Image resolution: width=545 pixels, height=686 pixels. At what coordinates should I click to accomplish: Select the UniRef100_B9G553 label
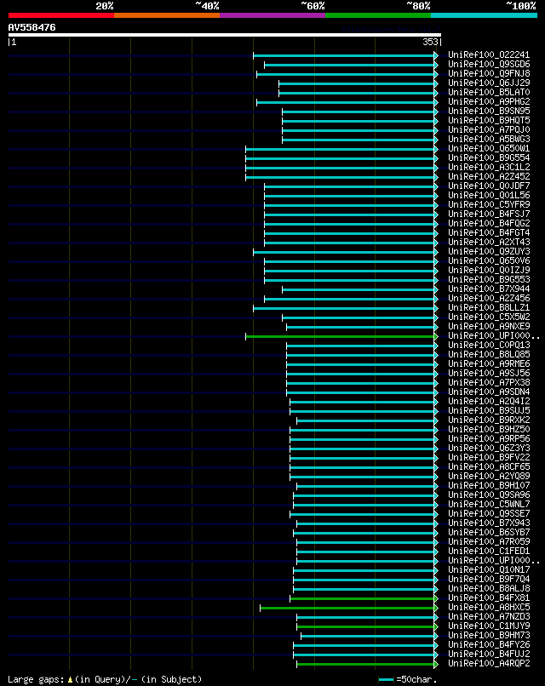[489, 279]
